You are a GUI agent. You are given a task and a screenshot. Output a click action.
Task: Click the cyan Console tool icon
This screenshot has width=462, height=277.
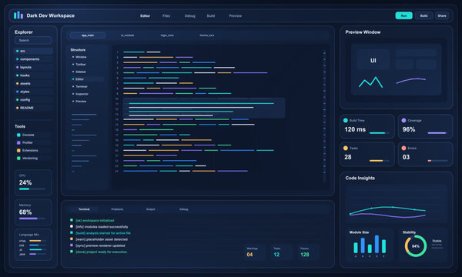coord(18,135)
